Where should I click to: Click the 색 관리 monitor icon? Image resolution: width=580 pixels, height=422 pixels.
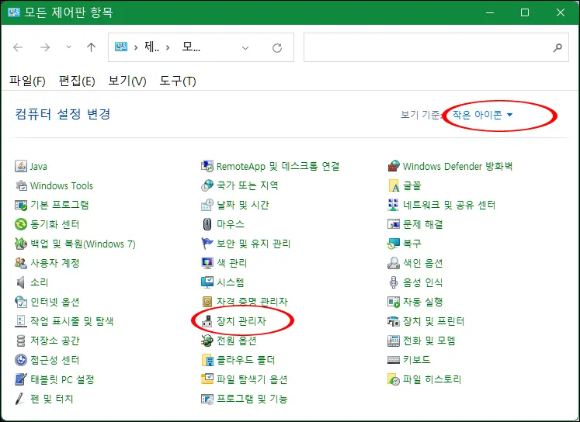point(207,263)
